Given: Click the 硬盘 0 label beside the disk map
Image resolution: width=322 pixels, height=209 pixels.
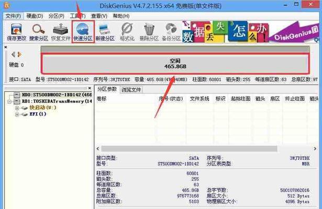Looking at the screenshot, I should 16,65.
